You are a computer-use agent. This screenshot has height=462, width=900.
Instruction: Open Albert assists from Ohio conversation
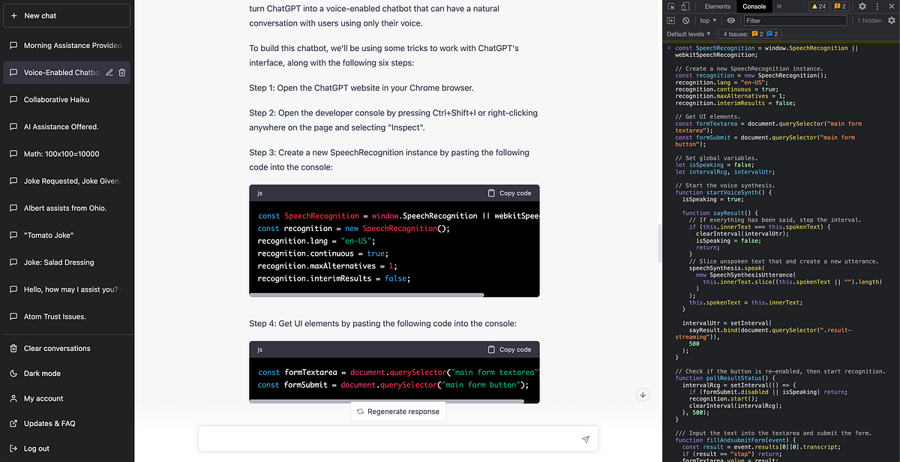click(x=67, y=208)
